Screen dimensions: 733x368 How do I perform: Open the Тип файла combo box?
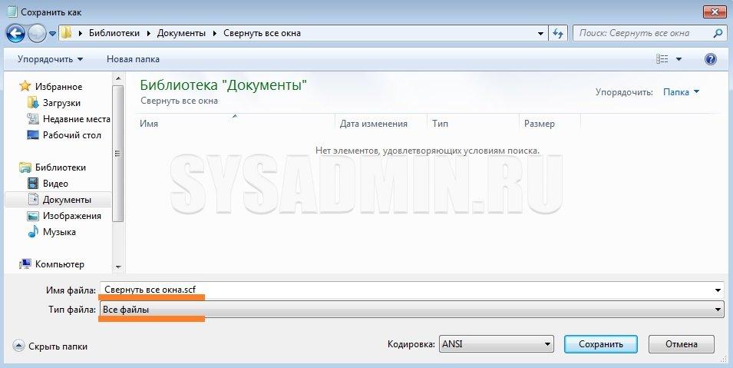coord(411,310)
